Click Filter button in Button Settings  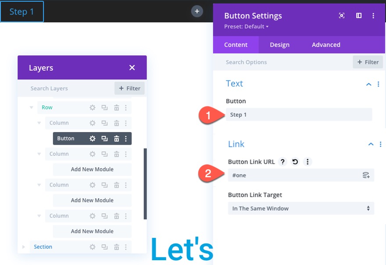tap(368, 62)
